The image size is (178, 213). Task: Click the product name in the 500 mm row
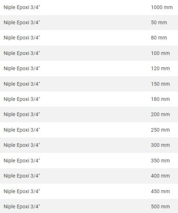coord(22,206)
